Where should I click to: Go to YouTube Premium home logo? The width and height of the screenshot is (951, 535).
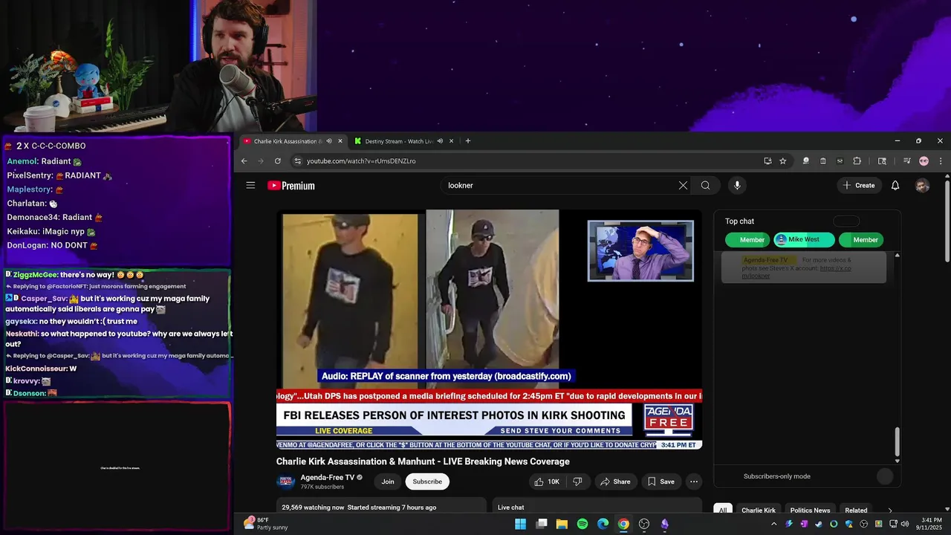pos(291,186)
